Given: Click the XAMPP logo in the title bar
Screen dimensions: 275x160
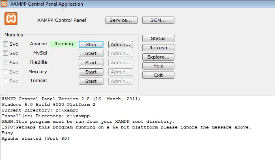Looking at the screenshot, I should coord(4,4).
